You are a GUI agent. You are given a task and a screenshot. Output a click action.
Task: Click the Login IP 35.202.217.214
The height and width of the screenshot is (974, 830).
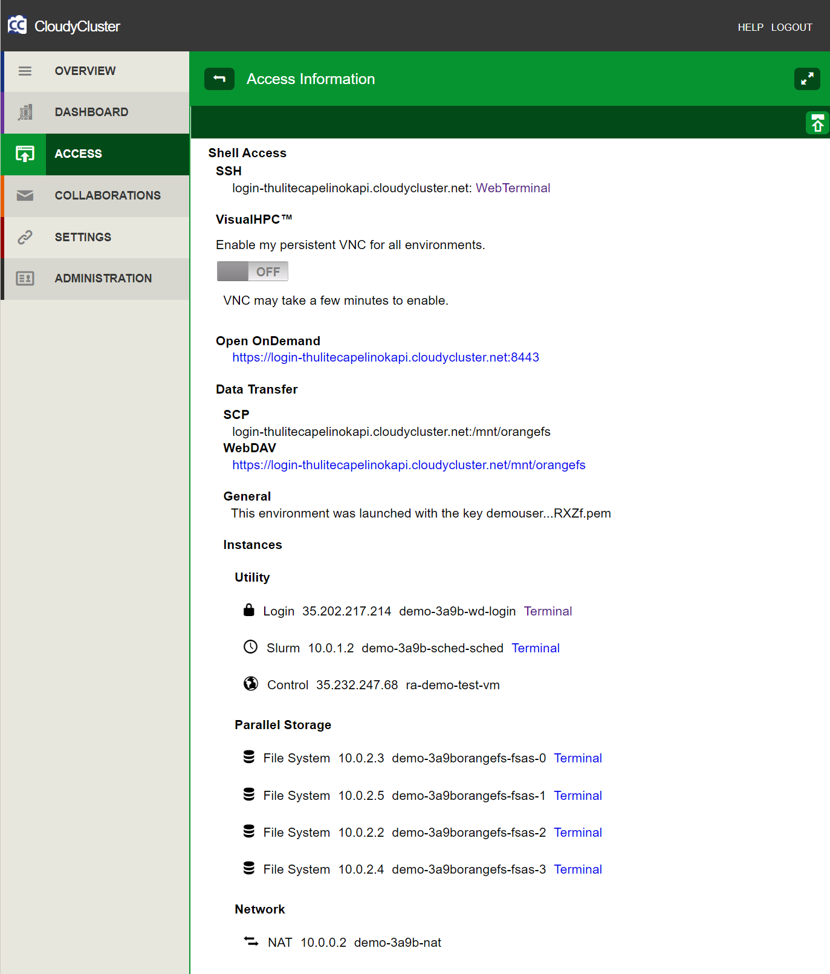(346, 611)
